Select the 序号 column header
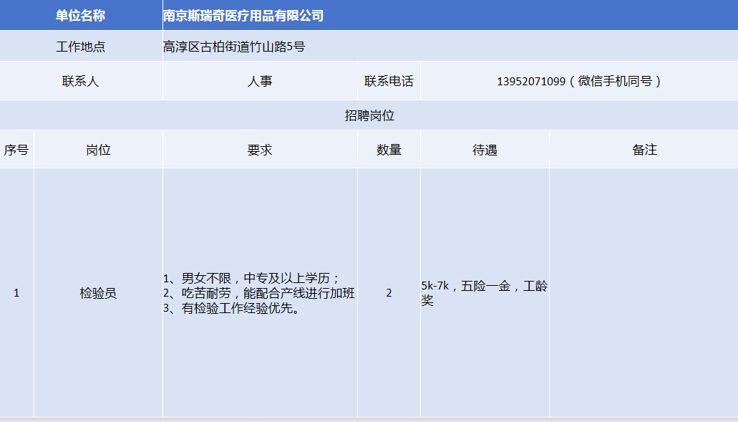Viewport: 738px width, 422px height. click(x=16, y=150)
